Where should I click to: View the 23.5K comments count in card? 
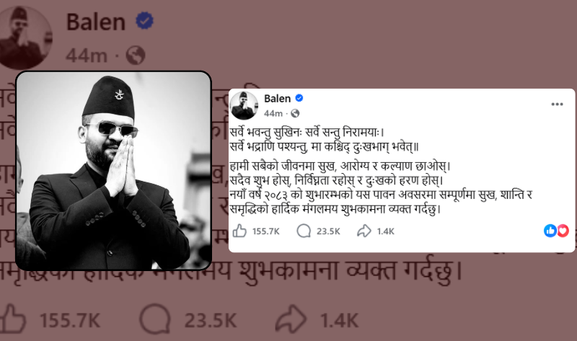(328, 231)
